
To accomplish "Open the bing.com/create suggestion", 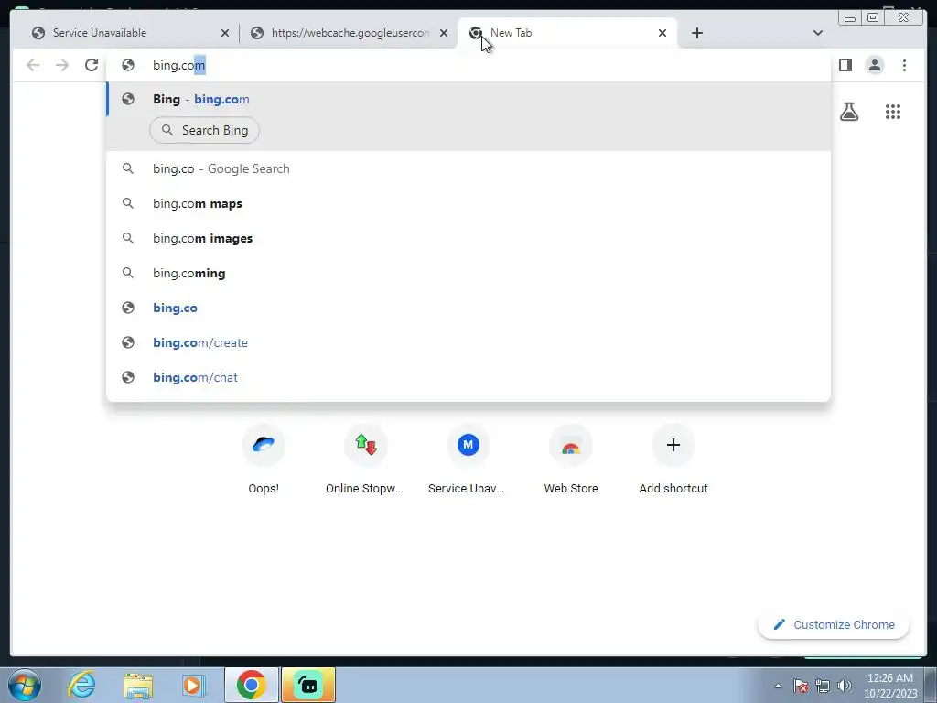I will 468,342.
